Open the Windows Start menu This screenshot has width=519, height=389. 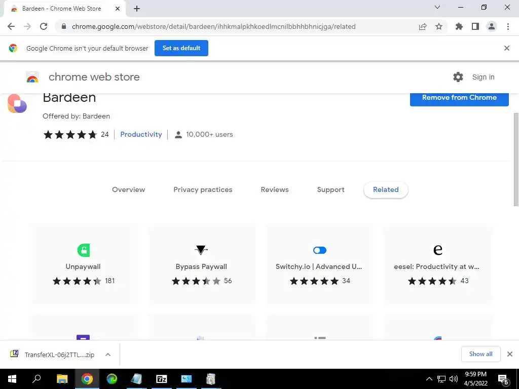tap(12, 379)
